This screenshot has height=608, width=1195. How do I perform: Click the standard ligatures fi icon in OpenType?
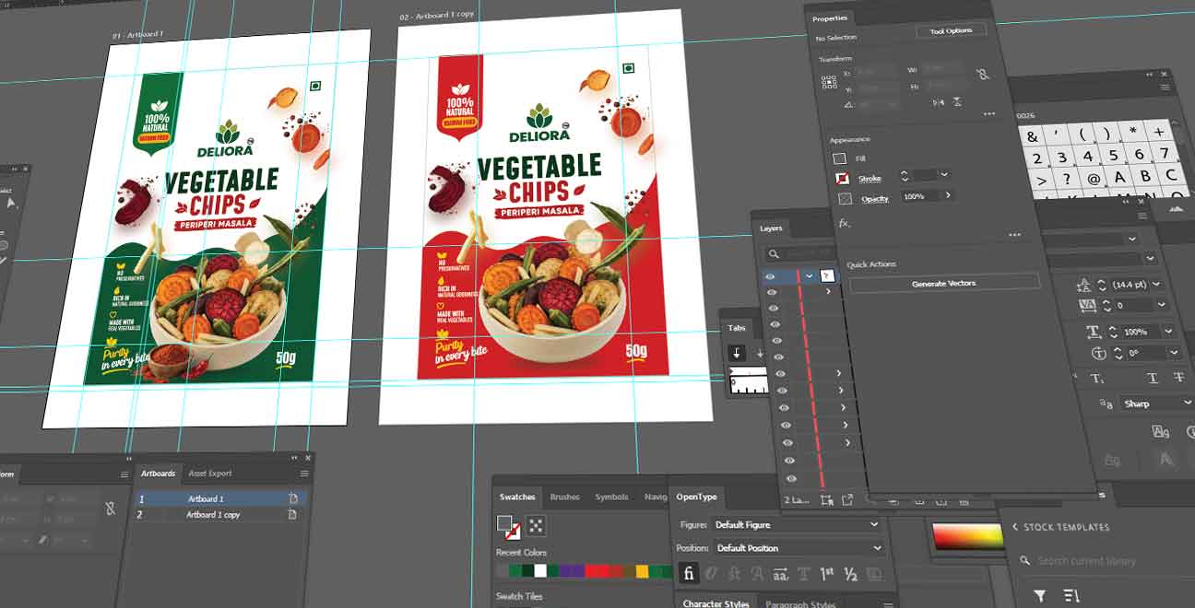click(x=688, y=573)
